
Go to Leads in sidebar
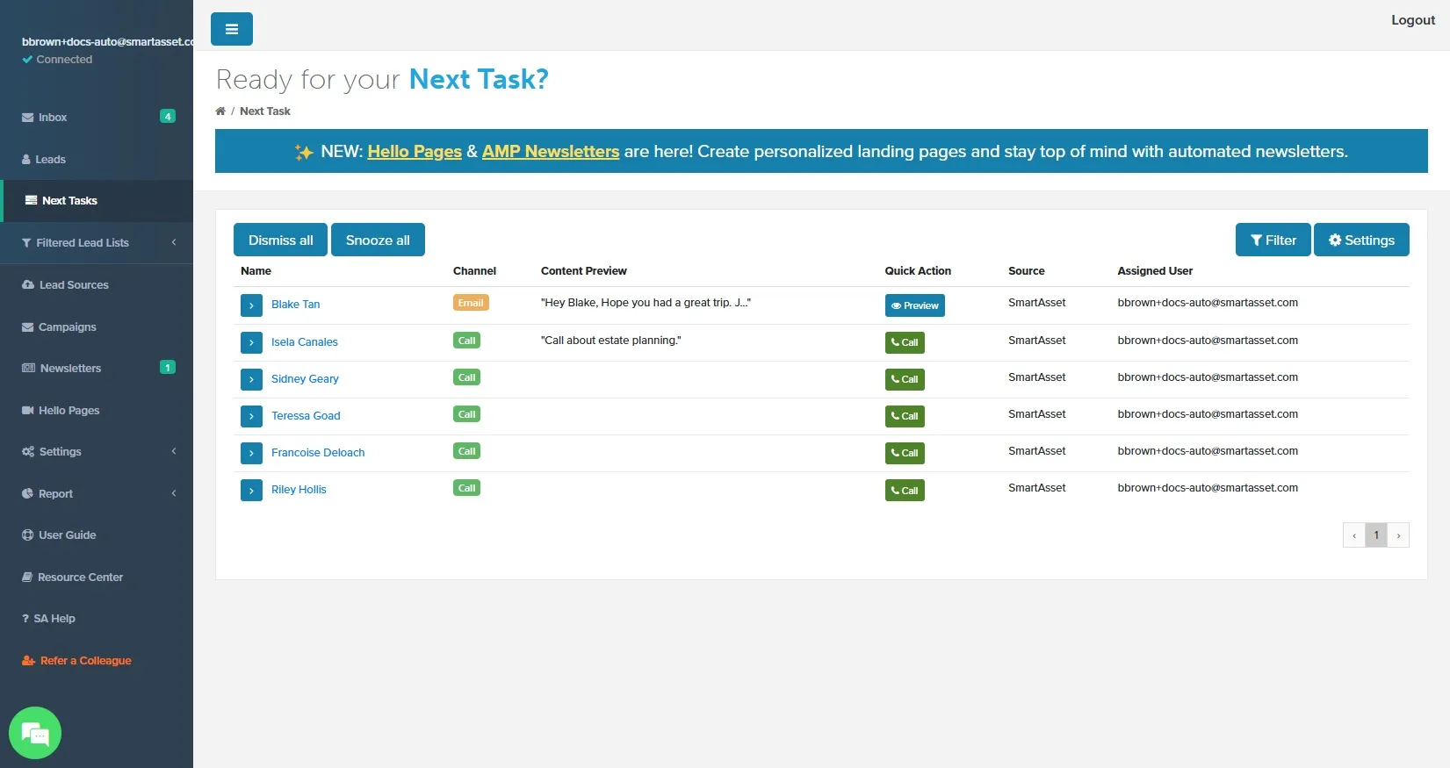click(x=97, y=159)
